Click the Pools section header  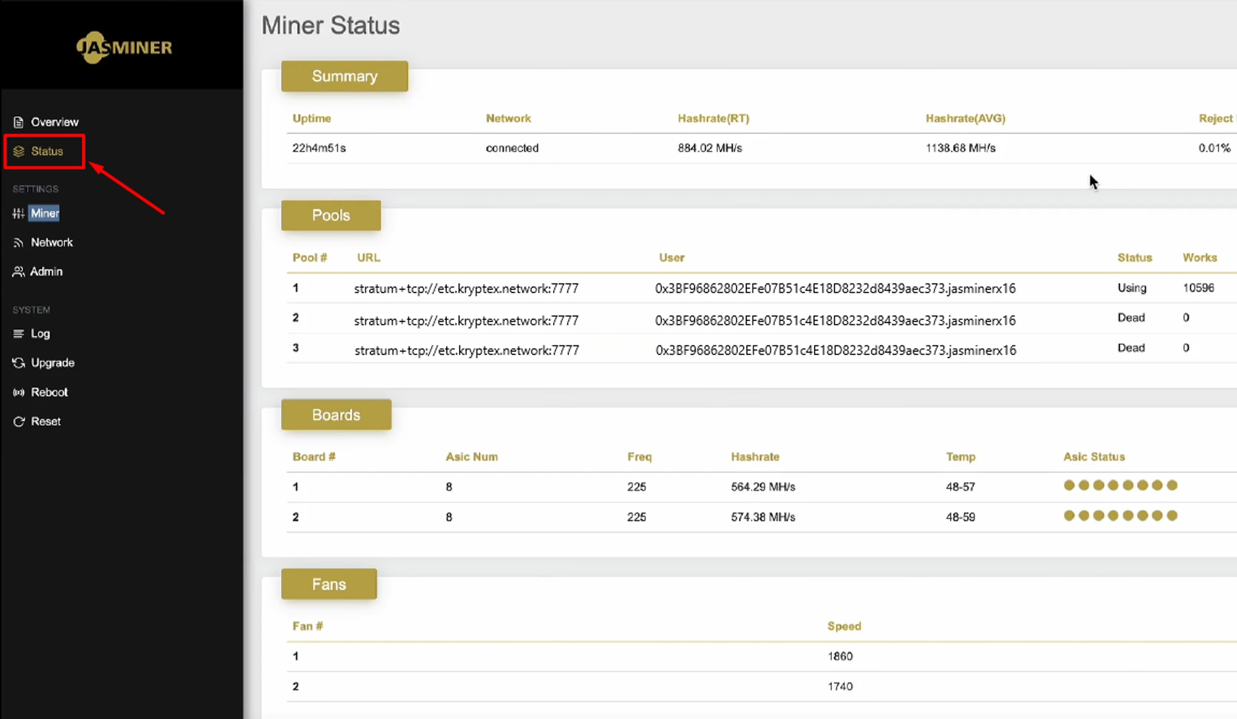tap(331, 215)
